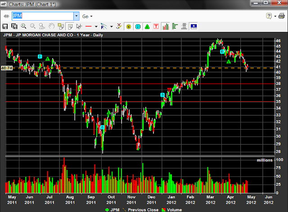Click the green E marker near October 2011
Screen dimensions: 288x212
[x=109, y=112]
